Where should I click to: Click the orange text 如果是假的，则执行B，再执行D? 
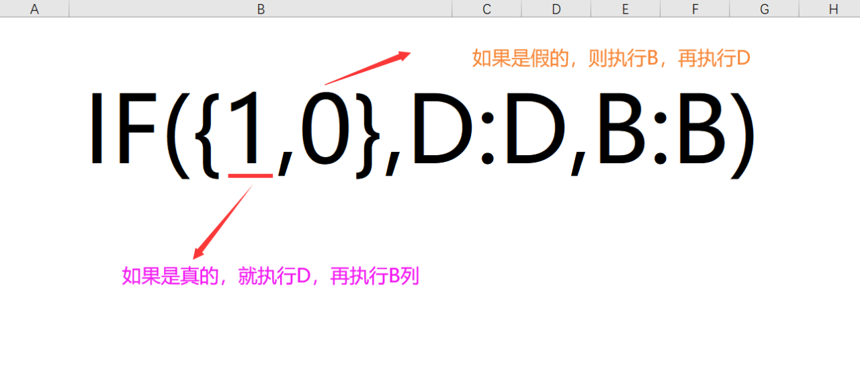click(x=611, y=58)
